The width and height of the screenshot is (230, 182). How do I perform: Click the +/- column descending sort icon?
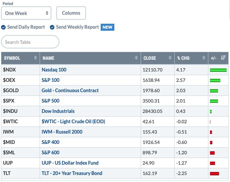223,58
